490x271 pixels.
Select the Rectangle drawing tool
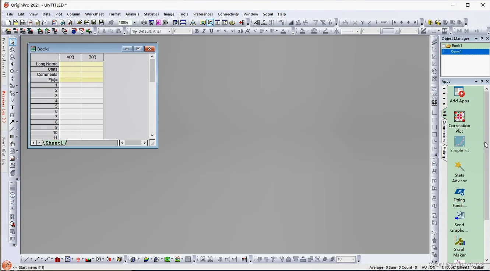coord(13,136)
